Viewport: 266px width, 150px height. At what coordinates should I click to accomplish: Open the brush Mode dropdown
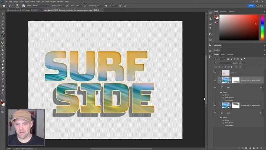(41, 5)
